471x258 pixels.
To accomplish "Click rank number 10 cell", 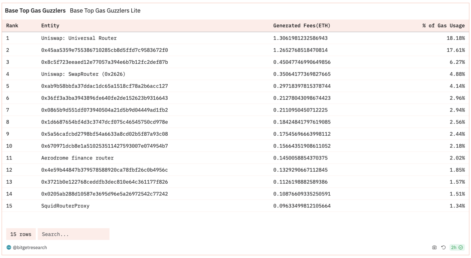I will 9,146.
